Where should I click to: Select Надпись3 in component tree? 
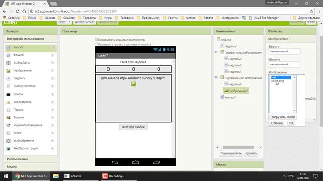tap(235, 65)
